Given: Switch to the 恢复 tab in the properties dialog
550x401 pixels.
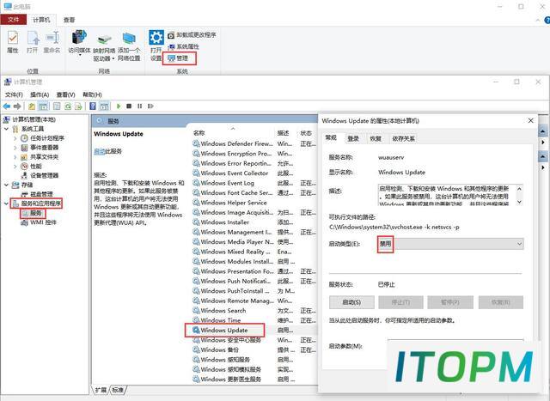Looking at the screenshot, I should pos(376,139).
